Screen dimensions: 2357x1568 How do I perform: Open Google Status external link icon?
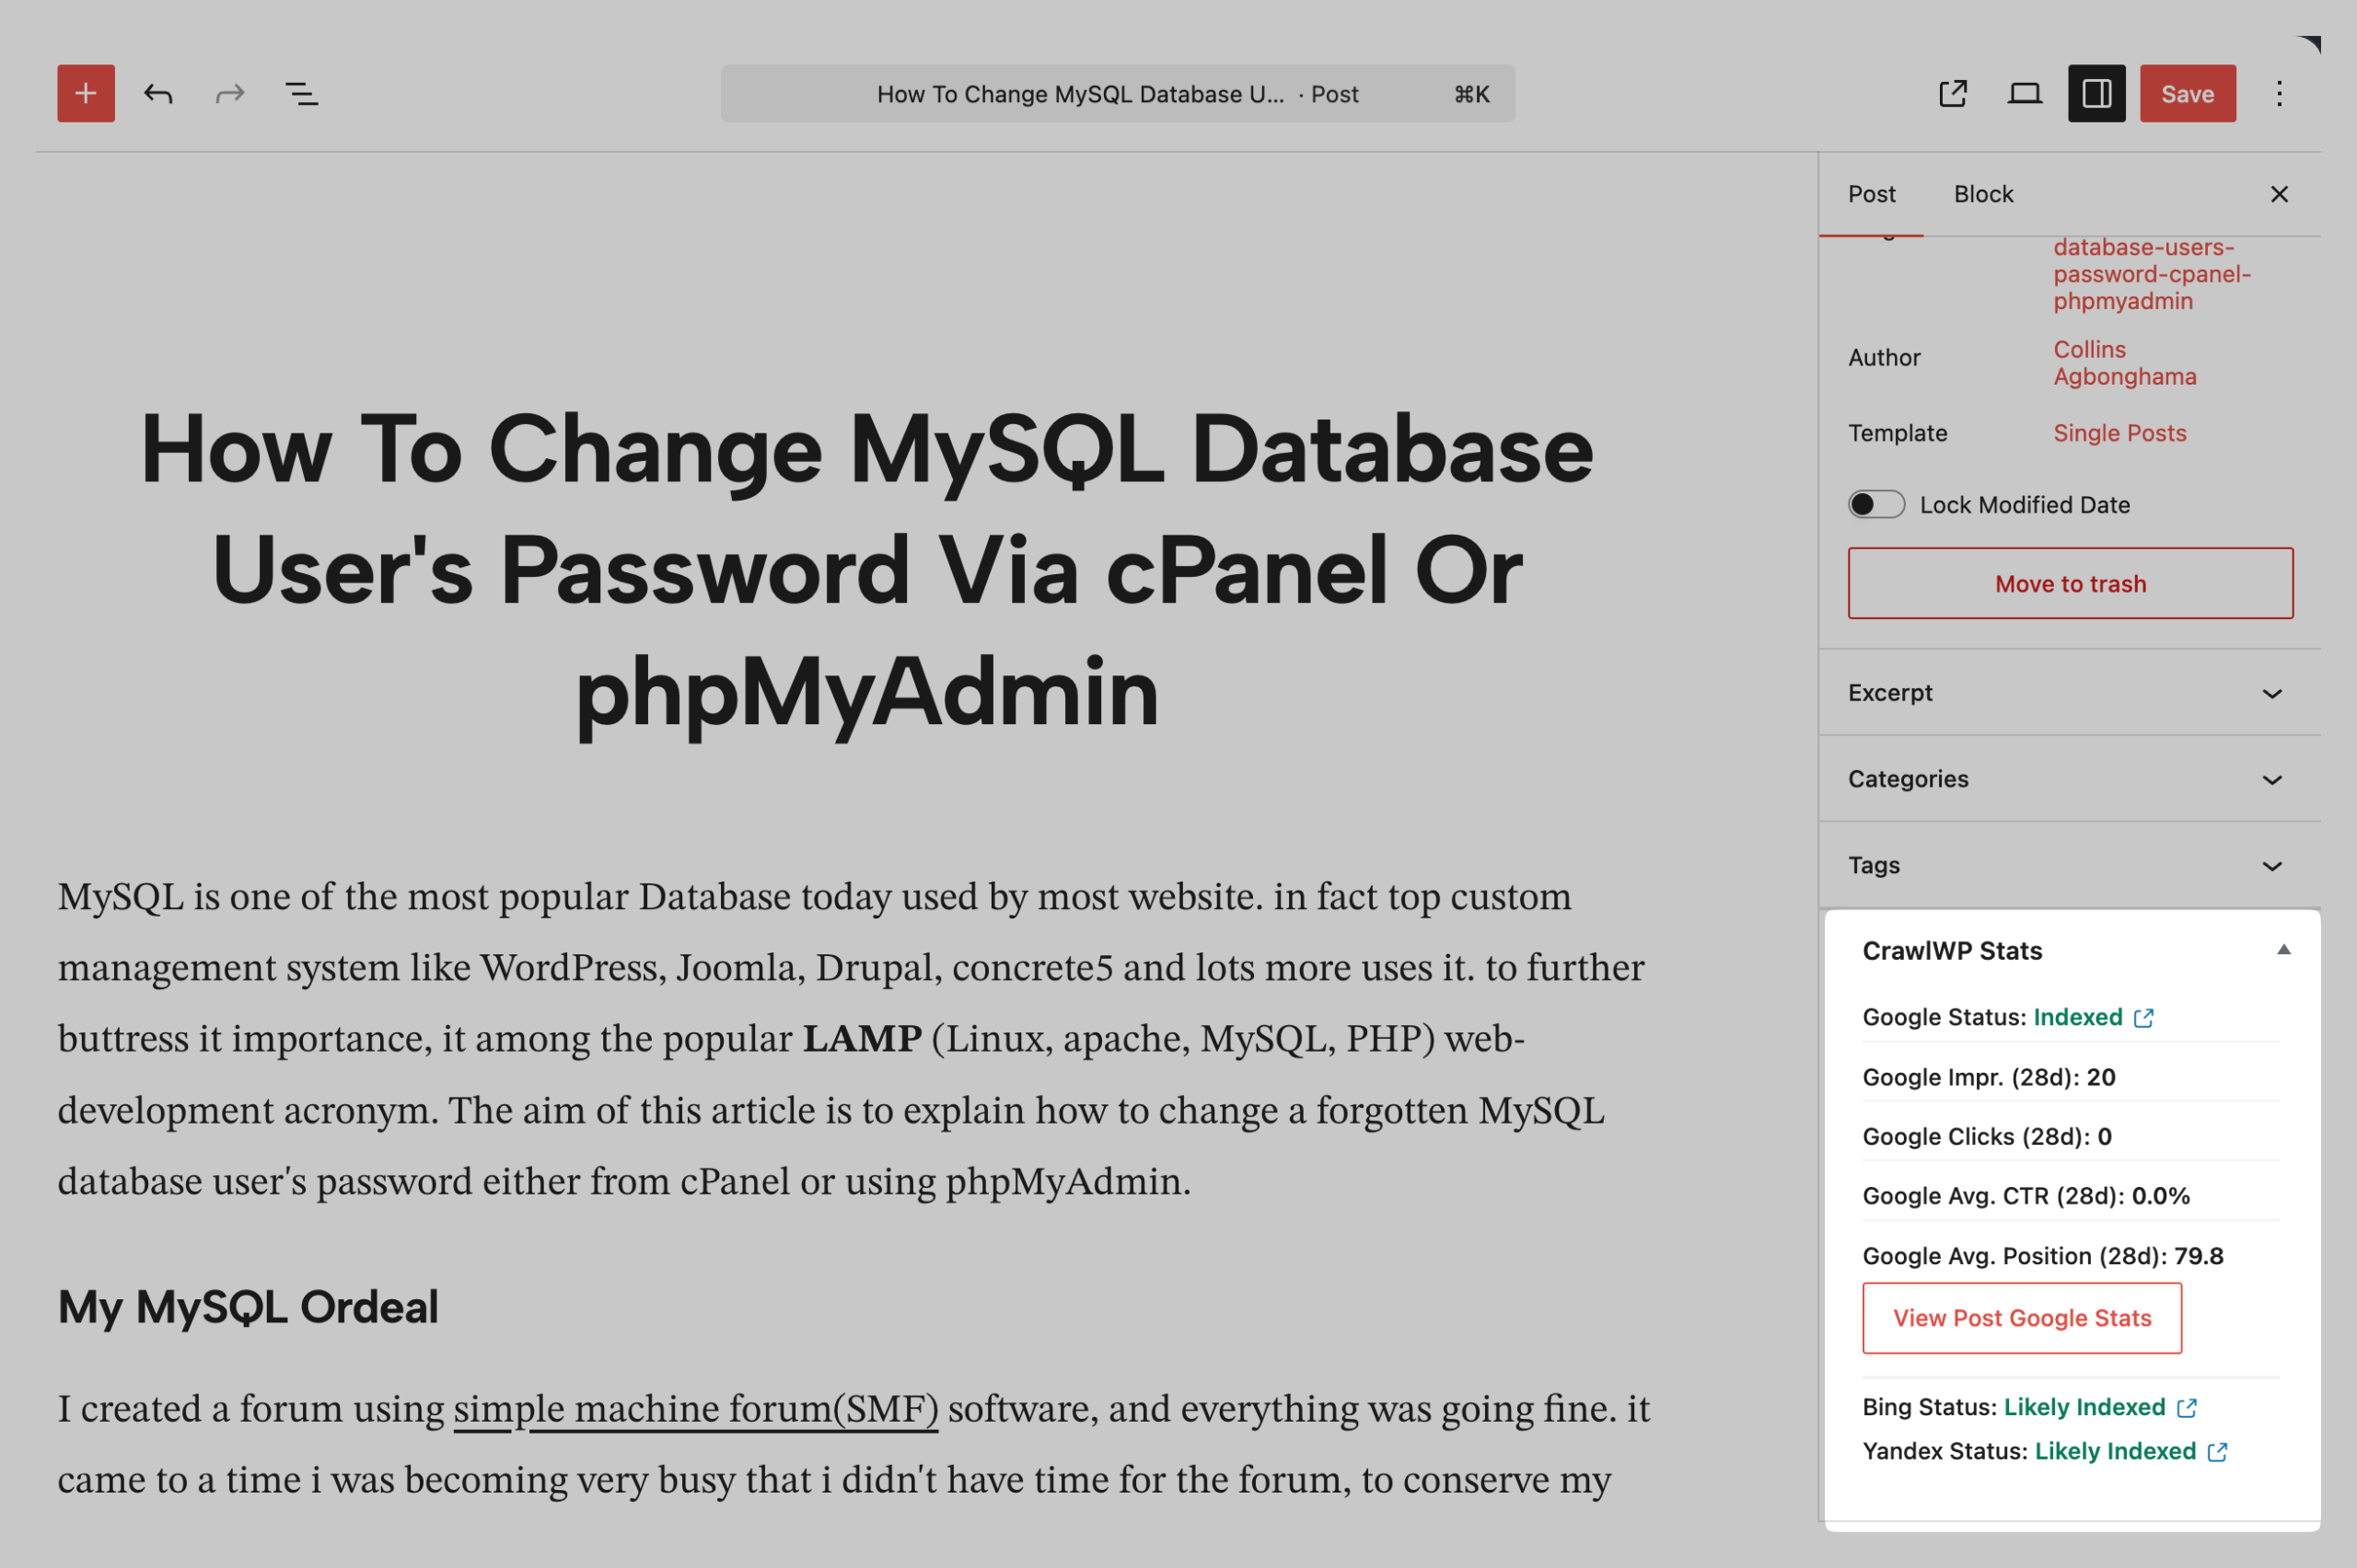[2142, 1018]
